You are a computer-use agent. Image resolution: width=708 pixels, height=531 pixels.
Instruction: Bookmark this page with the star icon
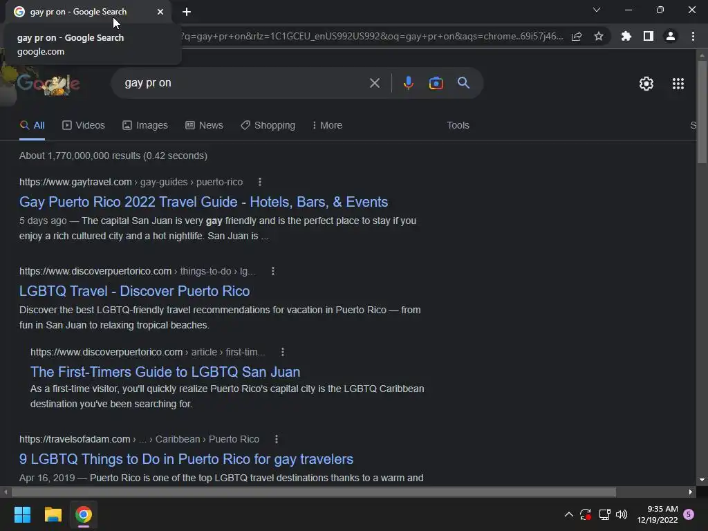pos(598,36)
